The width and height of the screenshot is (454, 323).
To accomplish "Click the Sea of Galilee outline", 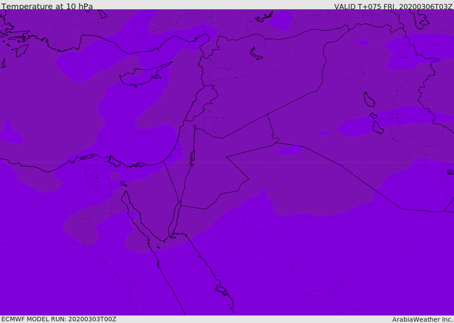I will coord(195,127).
